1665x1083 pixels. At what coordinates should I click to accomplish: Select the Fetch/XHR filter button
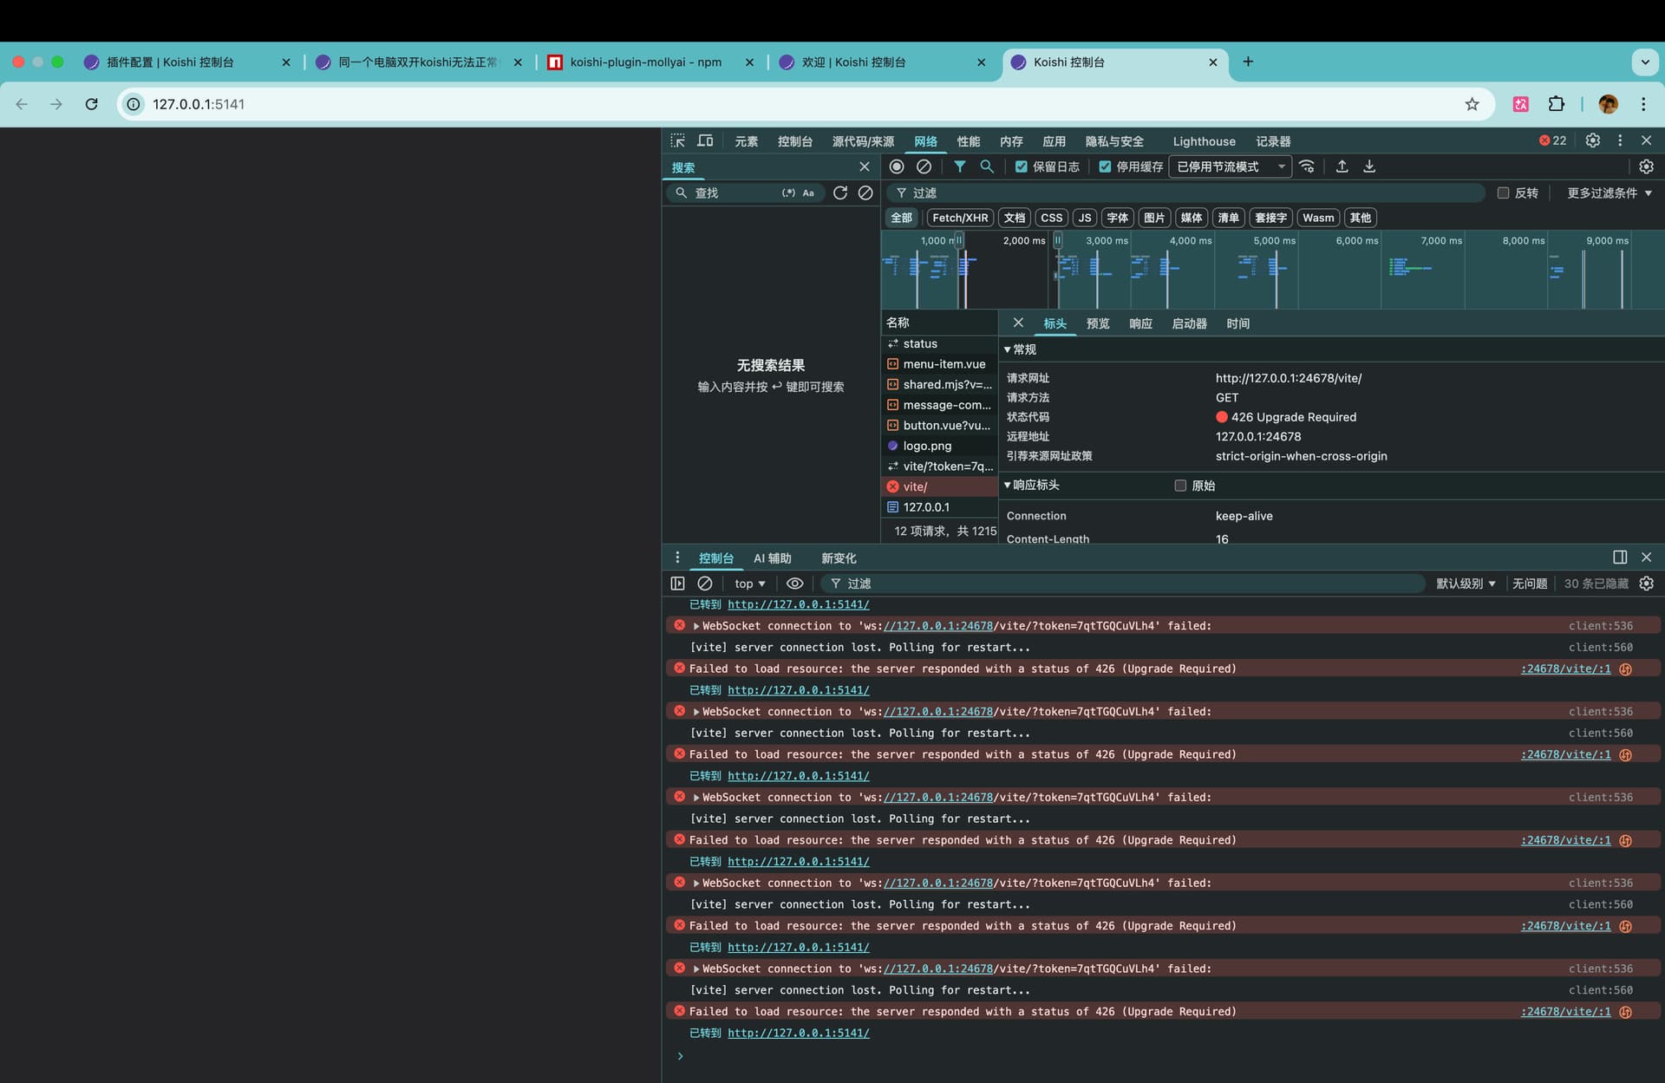click(959, 218)
